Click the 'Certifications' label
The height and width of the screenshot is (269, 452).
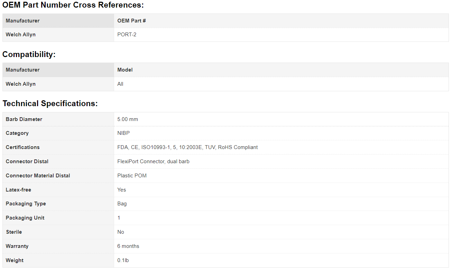[x=23, y=147]
